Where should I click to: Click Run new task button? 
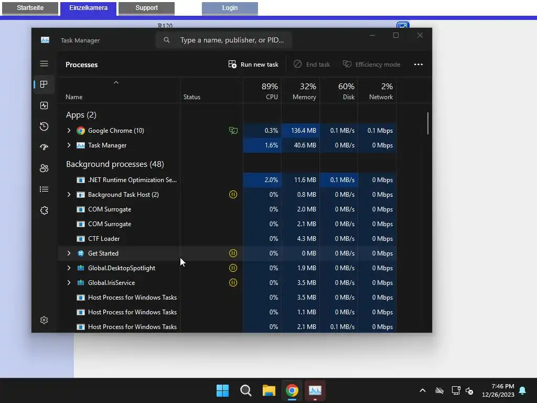pos(253,65)
